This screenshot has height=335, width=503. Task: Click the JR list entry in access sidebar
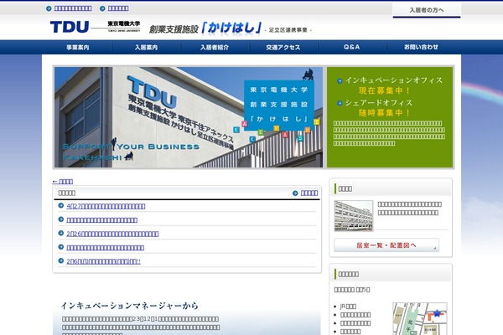tap(348, 307)
